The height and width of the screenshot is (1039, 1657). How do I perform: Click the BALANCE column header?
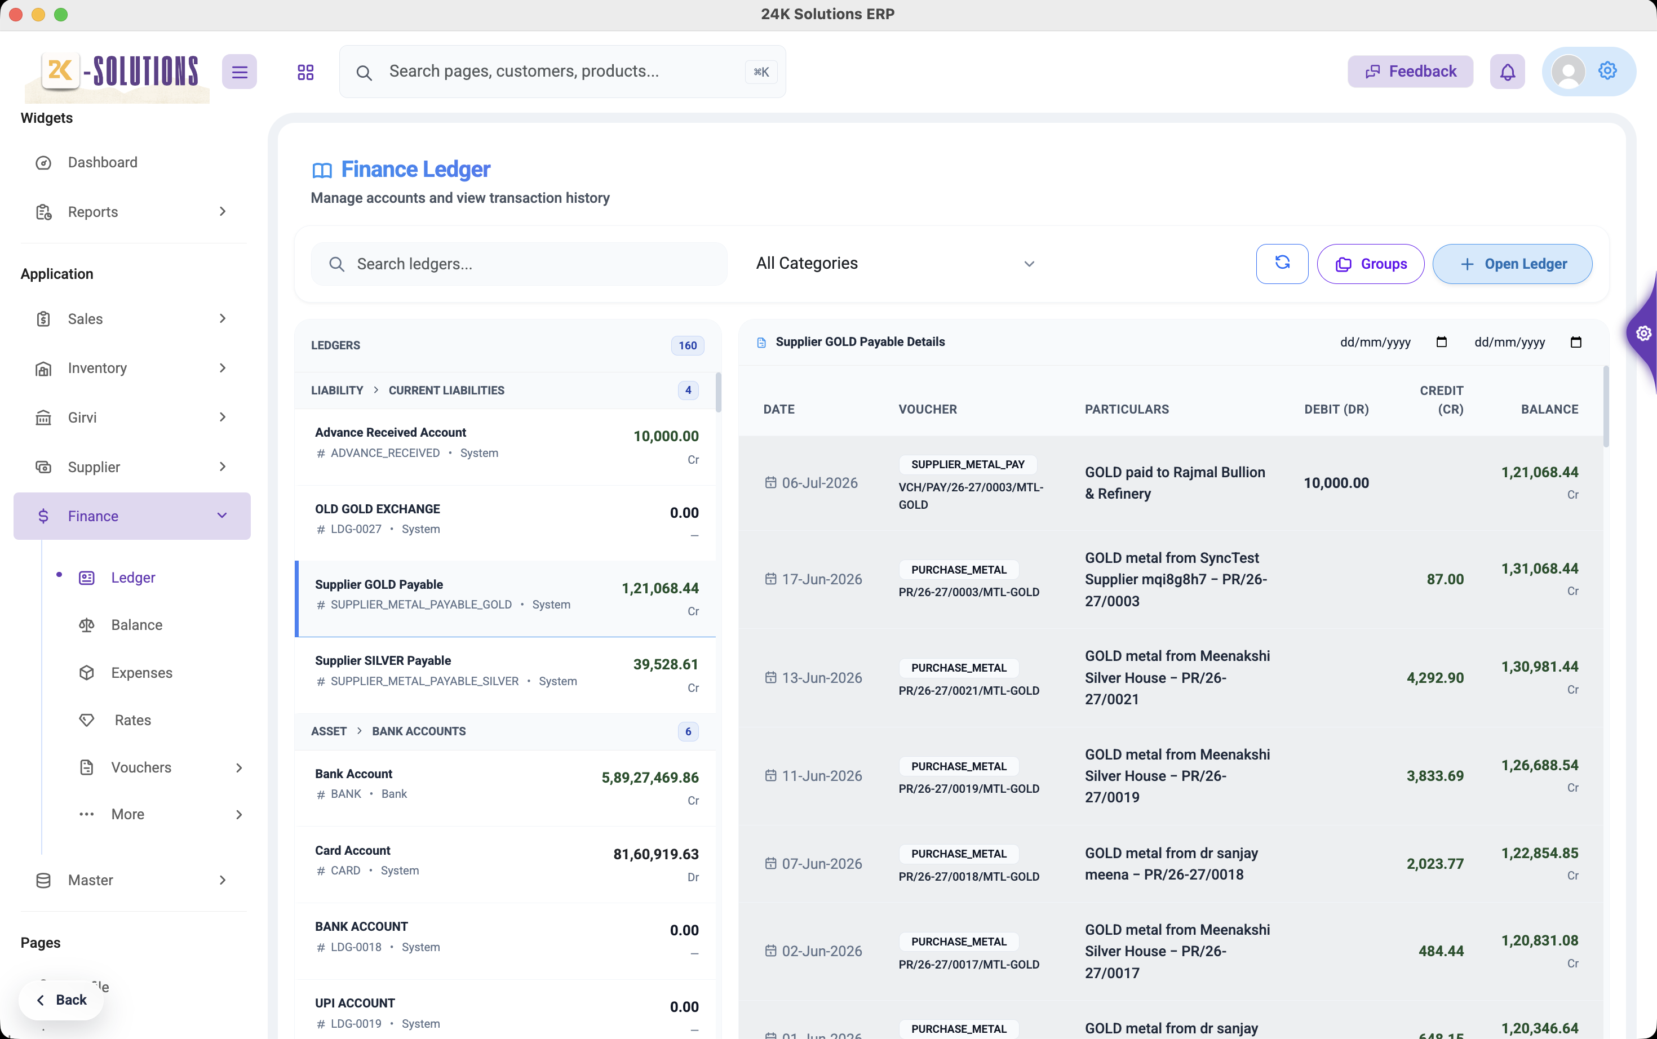click(x=1549, y=410)
